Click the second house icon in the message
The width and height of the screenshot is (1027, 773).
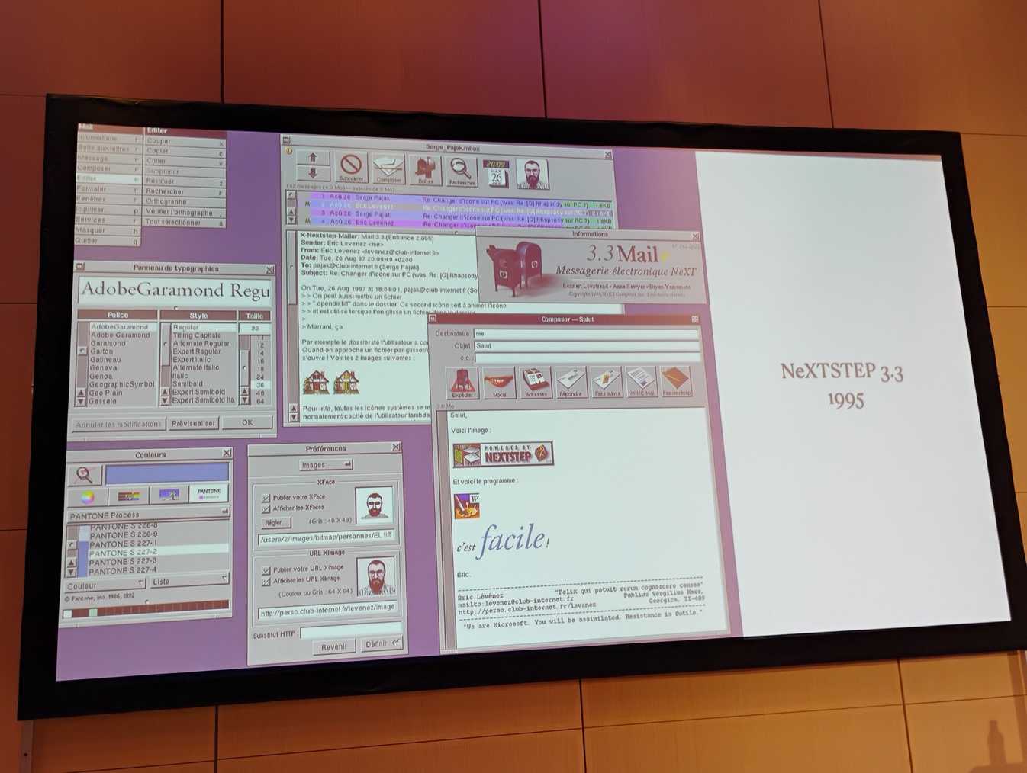tap(346, 381)
